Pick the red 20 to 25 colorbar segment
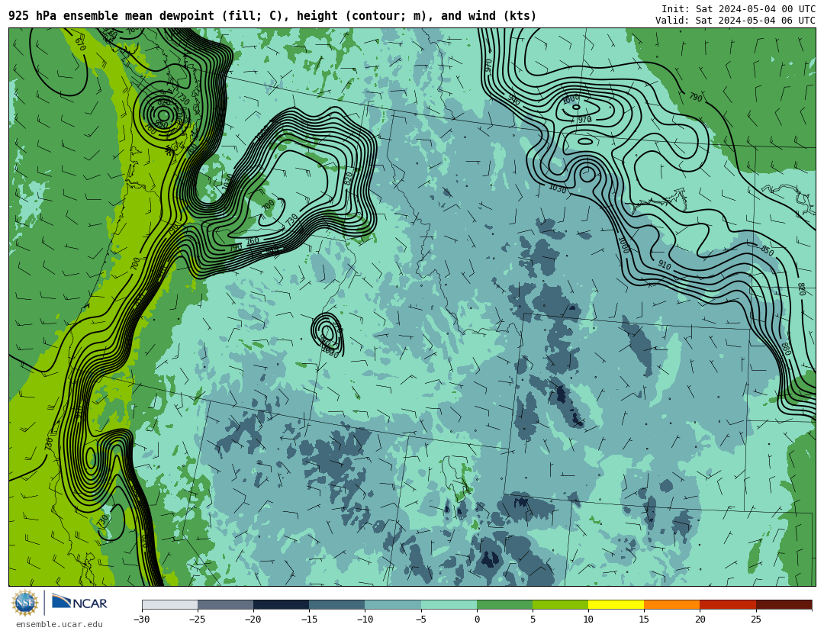Viewport: 824px width, 634px height. (x=728, y=605)
